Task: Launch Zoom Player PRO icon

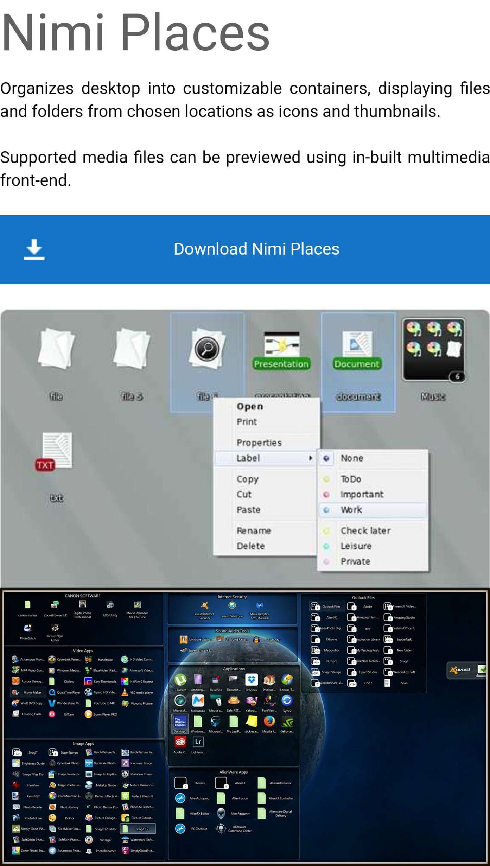Action: tap(101, 714)
